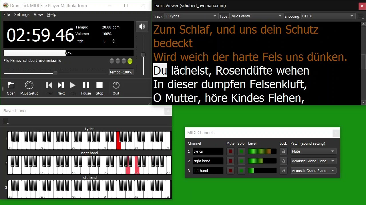
Task: Open the right hand Acoustic Grand Piano dropdown
Action: 313,161
